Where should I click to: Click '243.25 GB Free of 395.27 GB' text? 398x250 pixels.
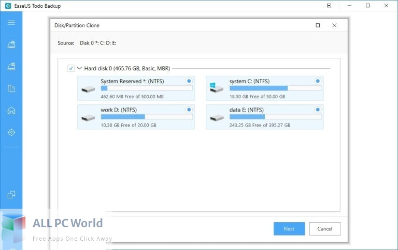(260, 125)
